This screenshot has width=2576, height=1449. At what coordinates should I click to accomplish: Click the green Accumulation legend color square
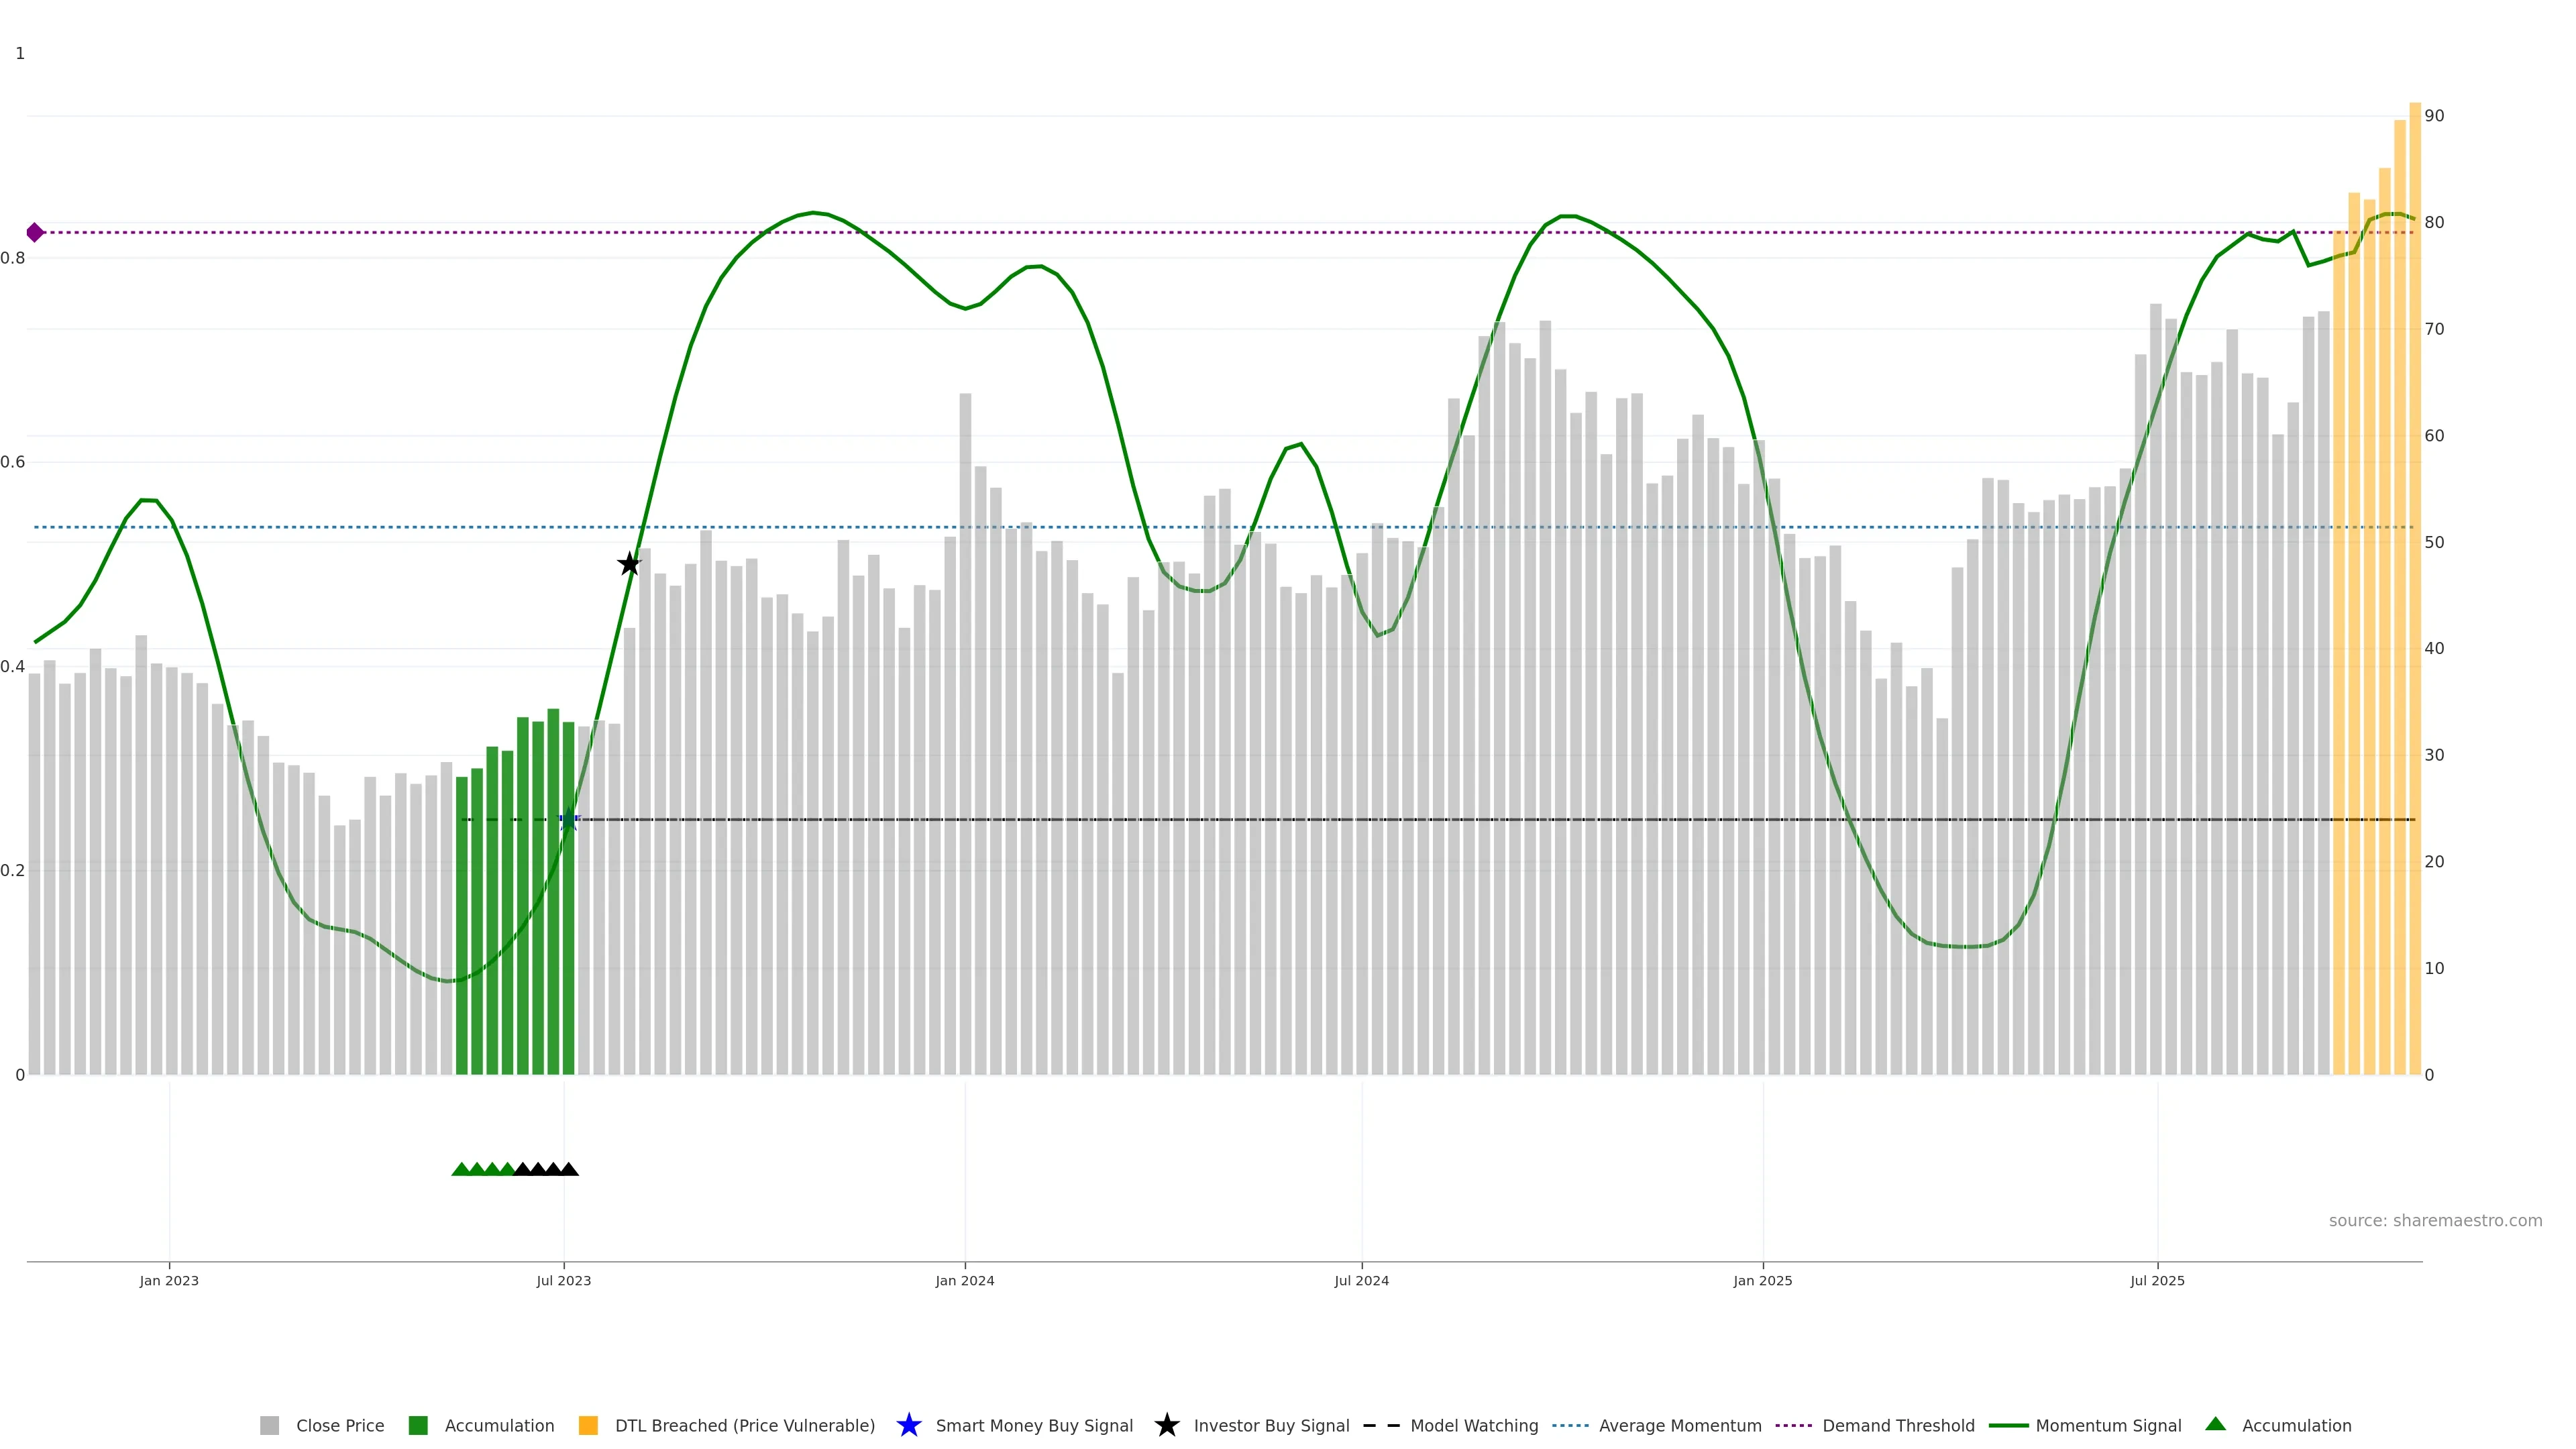(418, 1425)
